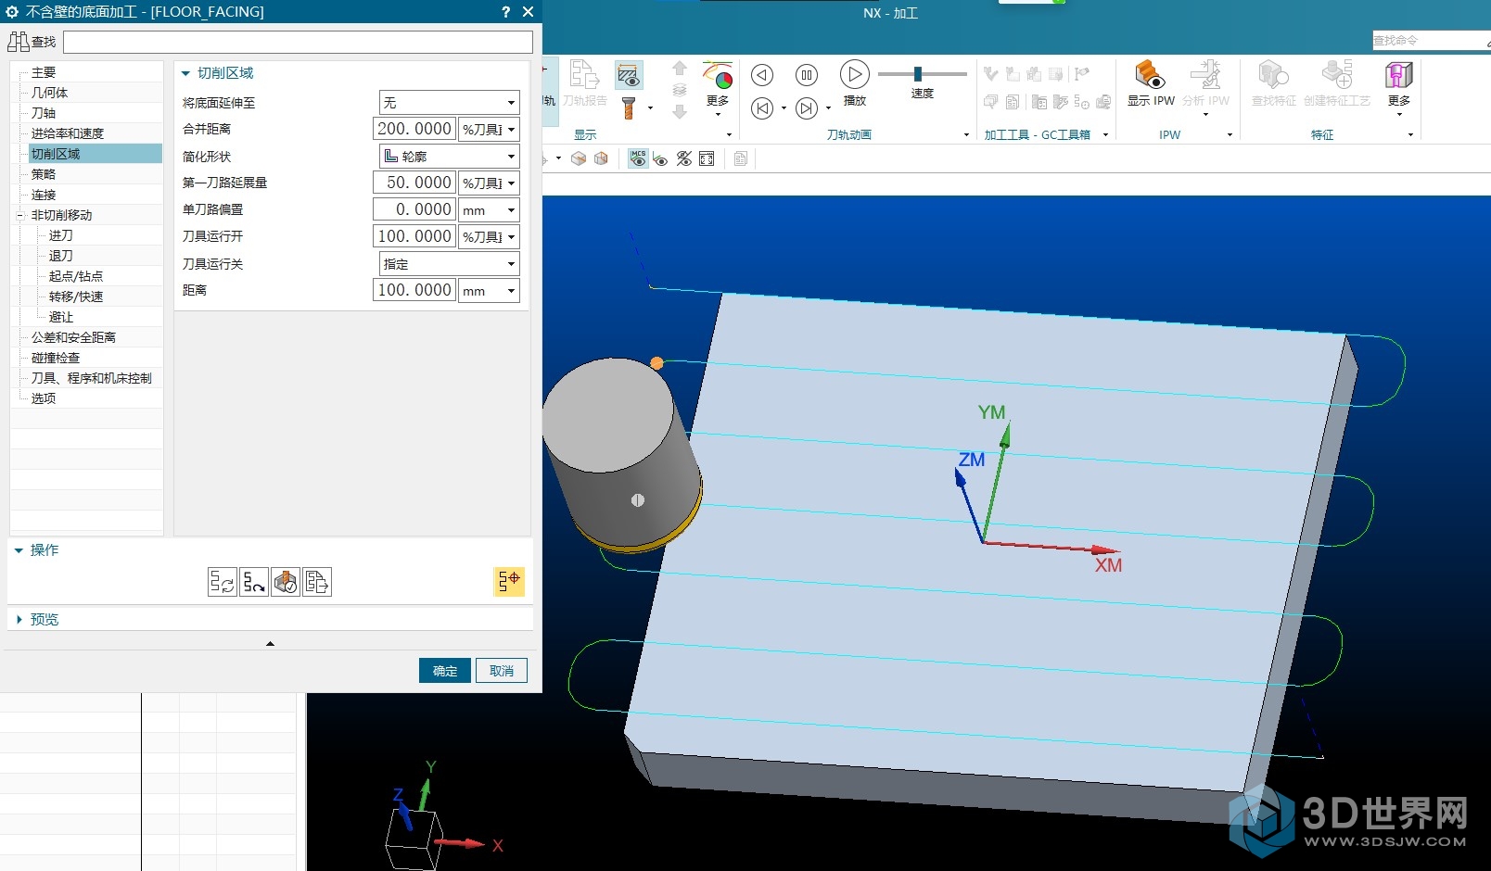Open the pink Feature More icon
Viewport: 1491px width, 871px height.
point(1398,83)
